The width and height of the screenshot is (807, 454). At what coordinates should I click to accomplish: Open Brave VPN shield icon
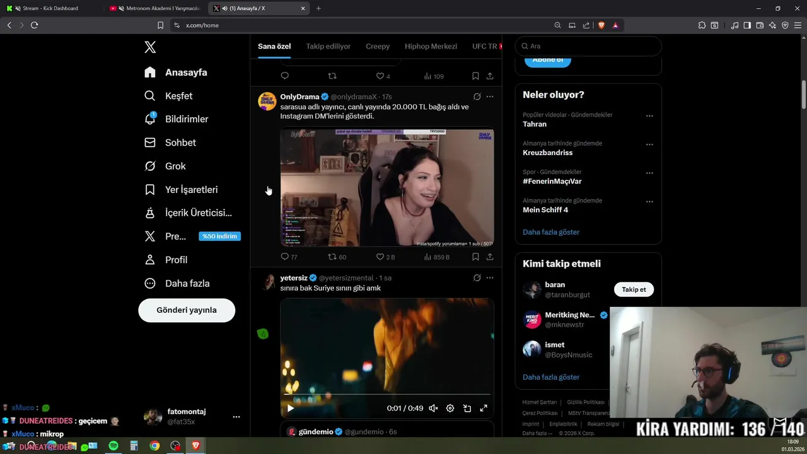click(x=785, y=25)
